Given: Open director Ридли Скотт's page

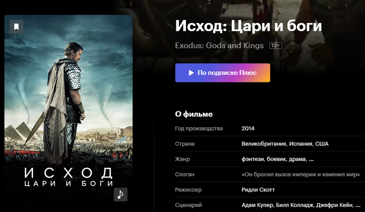Looking at the screenshot, I should click(x=258, y=190).
